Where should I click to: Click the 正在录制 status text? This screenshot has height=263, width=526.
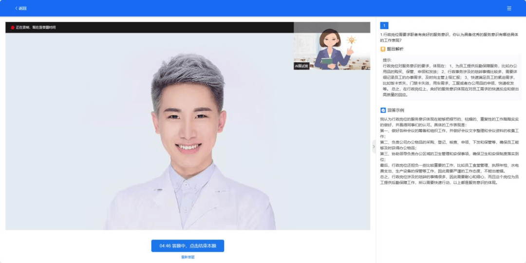click(36, 27)
